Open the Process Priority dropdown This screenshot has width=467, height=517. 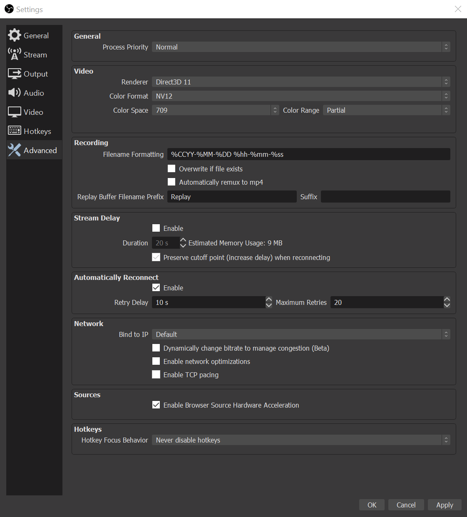[301, 47]
